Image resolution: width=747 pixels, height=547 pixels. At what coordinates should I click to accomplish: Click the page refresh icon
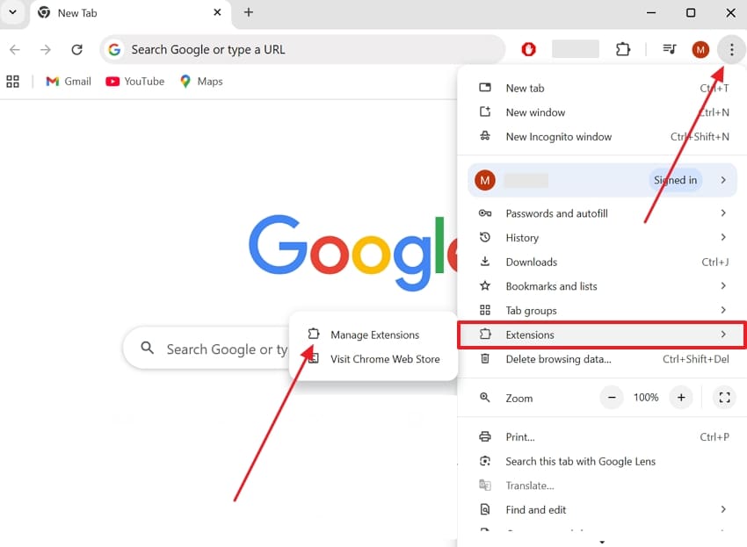click(77, 49)
